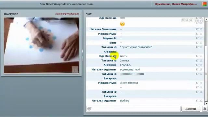Click the message '2 пункт'
The width and height of the screenshot is (208, 117).
click(124, 61)
